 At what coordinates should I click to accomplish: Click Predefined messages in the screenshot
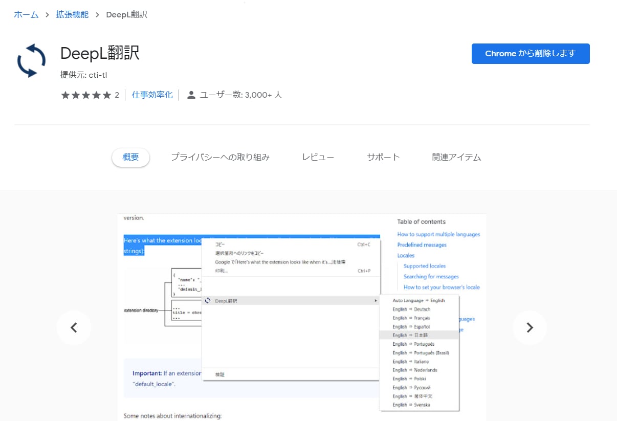422,245
